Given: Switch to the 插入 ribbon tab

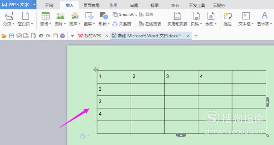Looking at the screenshot, I should (70, 6).
